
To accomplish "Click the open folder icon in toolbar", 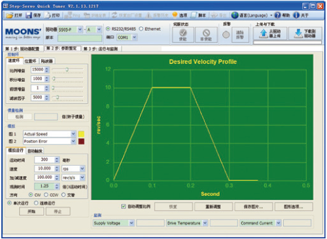I will tap(10, 15).
